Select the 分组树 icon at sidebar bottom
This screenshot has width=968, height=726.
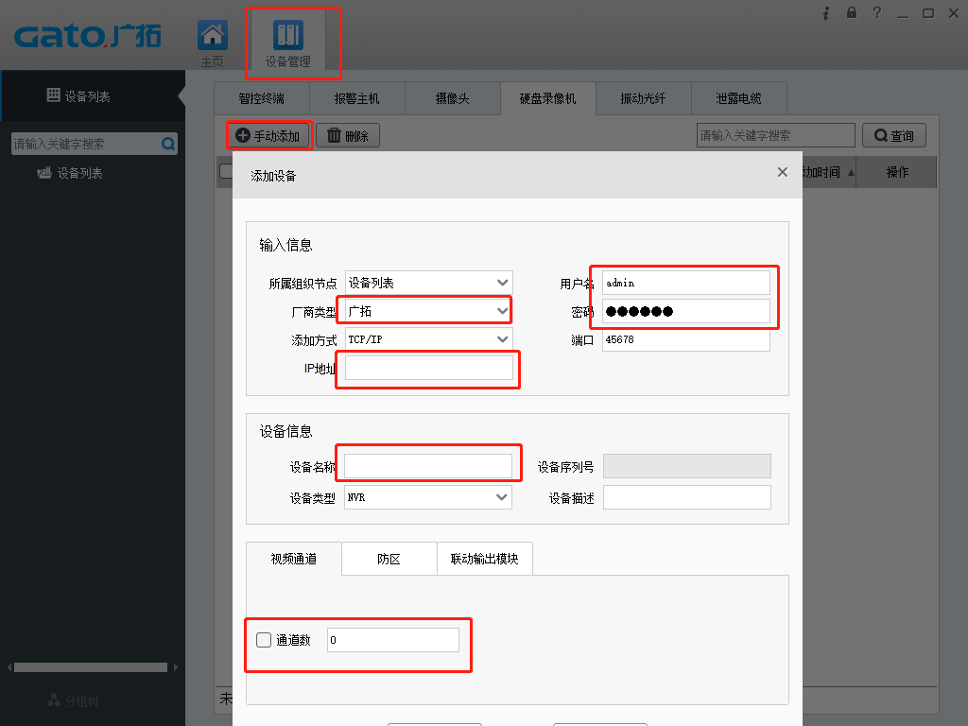tap(52, 700)
